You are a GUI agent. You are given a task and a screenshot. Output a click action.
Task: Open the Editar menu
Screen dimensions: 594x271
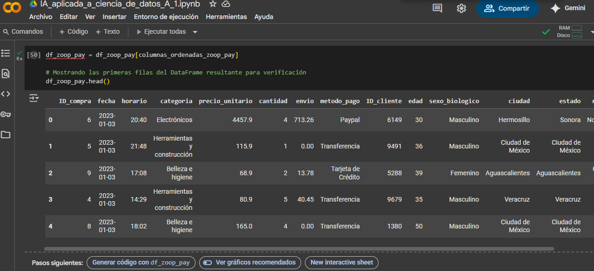(x=69, y=17)
